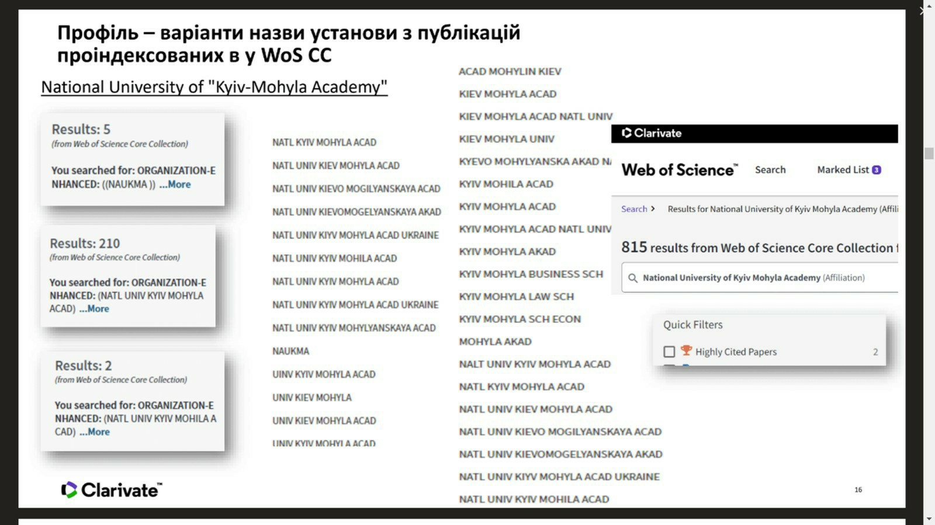Click the Web of Science logo
This screenshot has width=935, height=525.
(x=679, y=170)
